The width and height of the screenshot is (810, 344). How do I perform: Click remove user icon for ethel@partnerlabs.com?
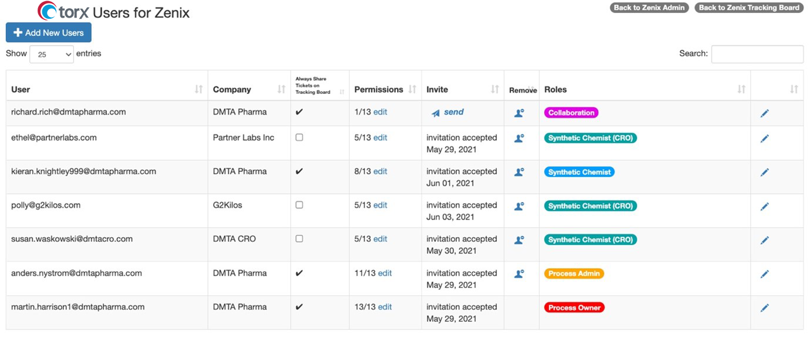pyautogui.click(x=519, y=139)
